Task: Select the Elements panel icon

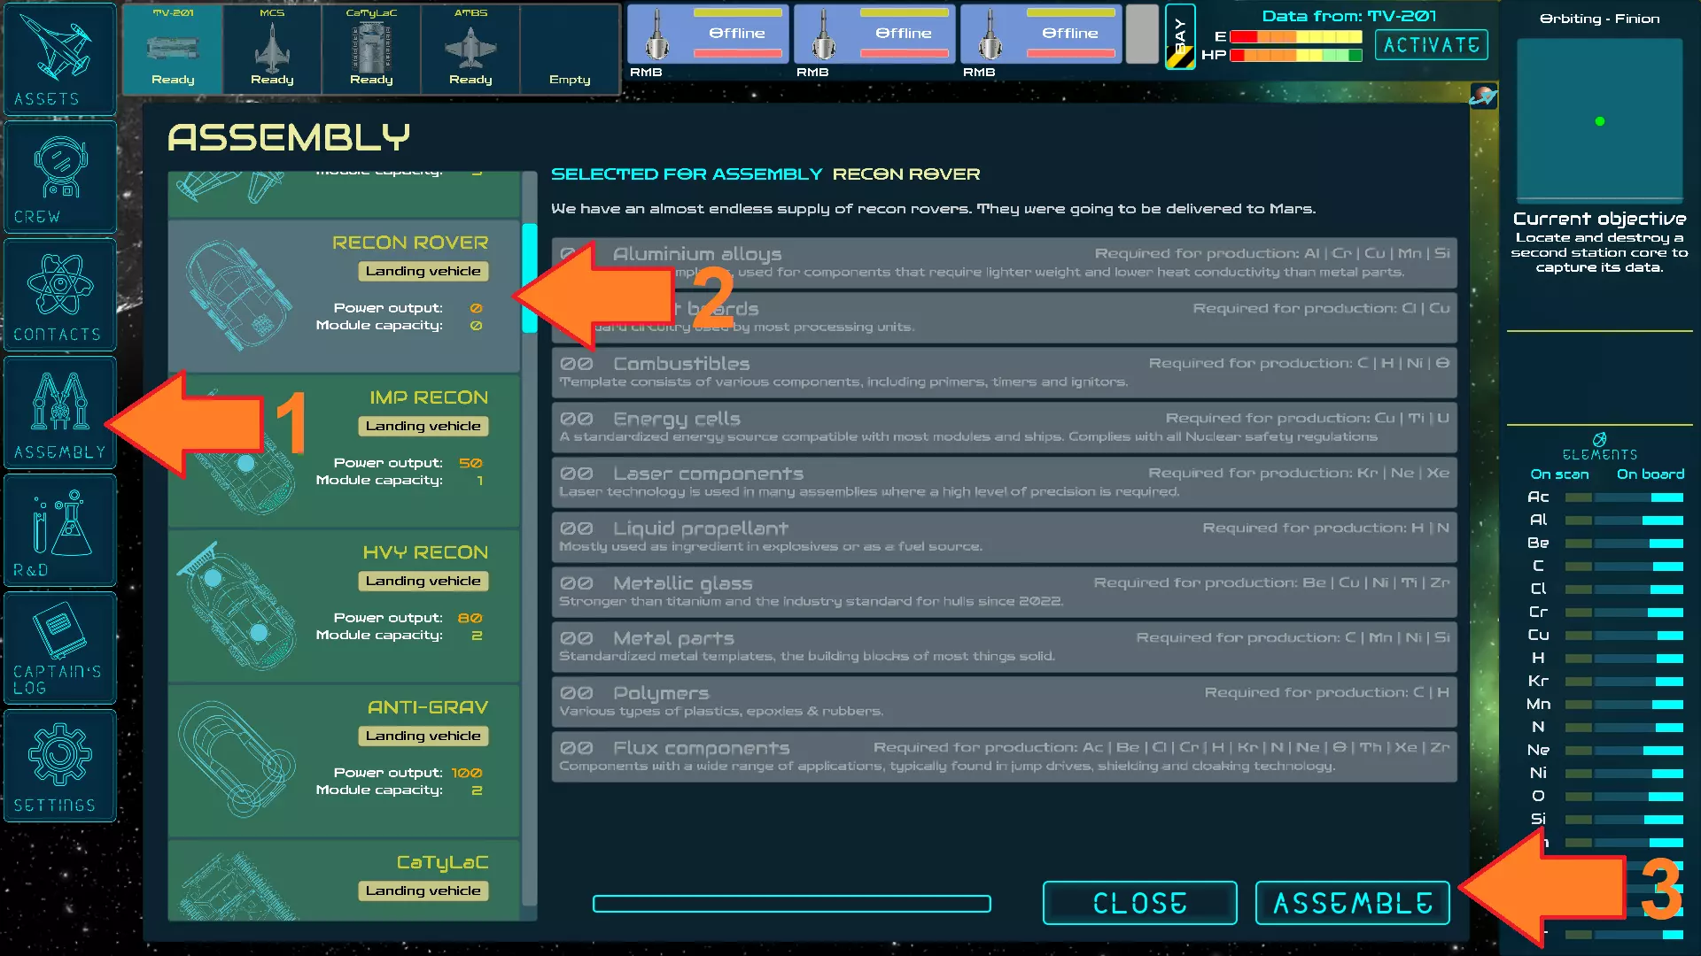Action: point(1599,440)
